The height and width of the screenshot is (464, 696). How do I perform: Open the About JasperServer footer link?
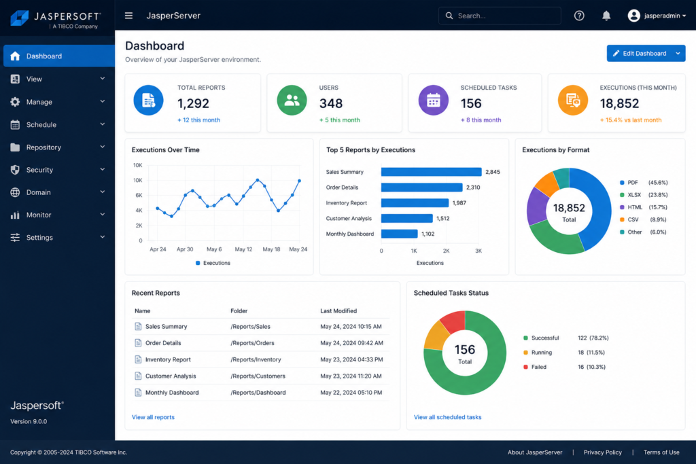coord(535,452)
